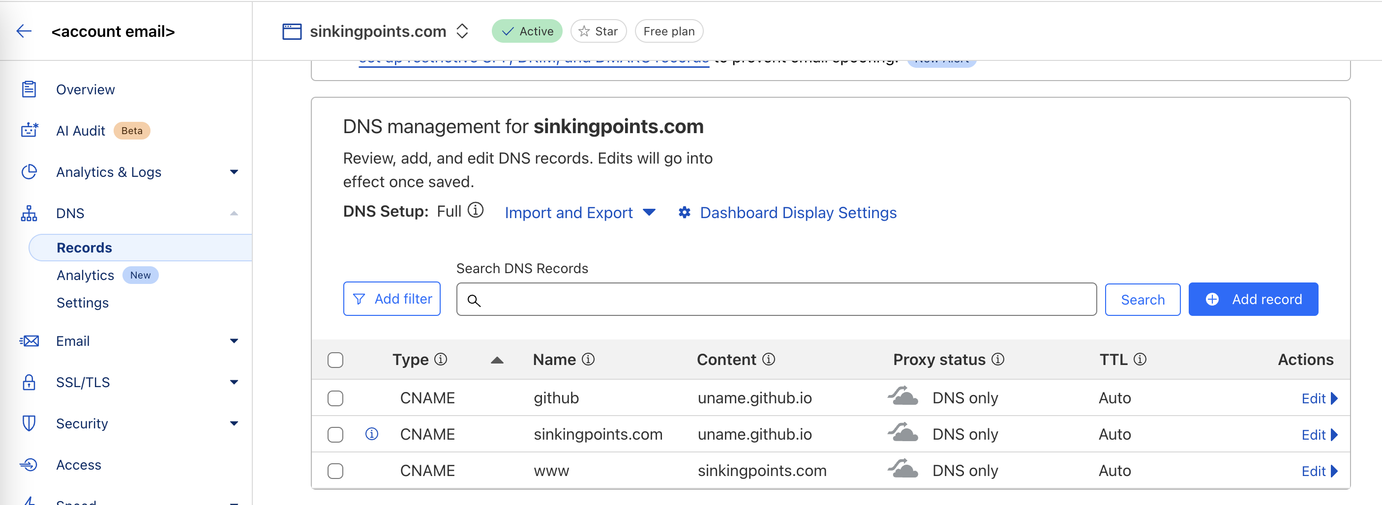Image resolution: width=1382 pixels, height=505 pixels.
Task: Open the Overview page
Action: click(x=85, y=89)
